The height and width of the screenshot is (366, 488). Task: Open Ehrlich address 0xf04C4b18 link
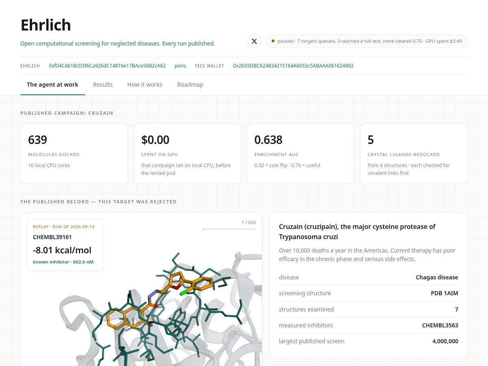[107, 66]
